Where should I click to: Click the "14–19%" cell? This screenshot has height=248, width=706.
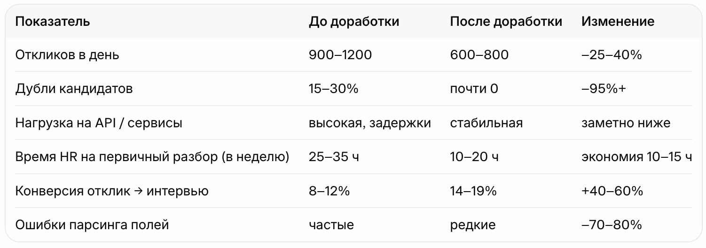click(x=473, y=191)
